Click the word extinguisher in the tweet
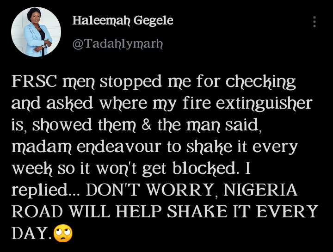333x252 pixels. (264, 104)
